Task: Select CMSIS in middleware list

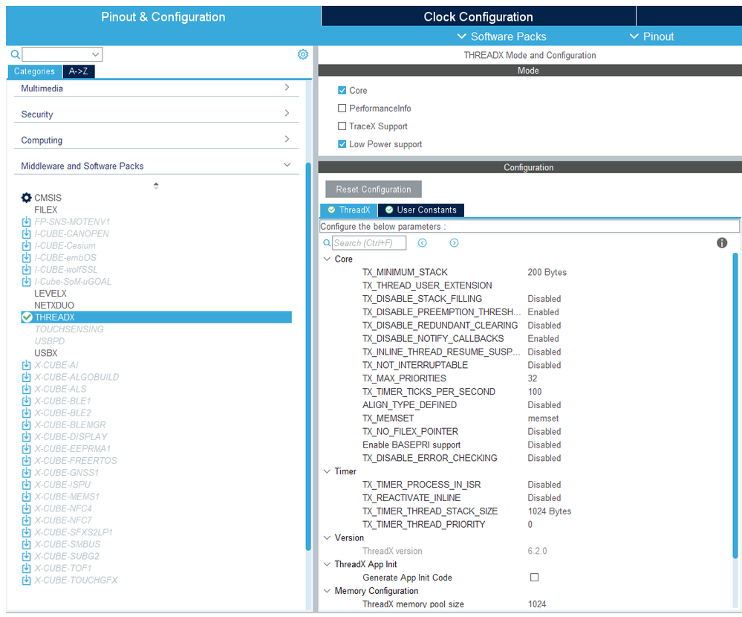Action: pyautogui.click(x=48, y=198)
